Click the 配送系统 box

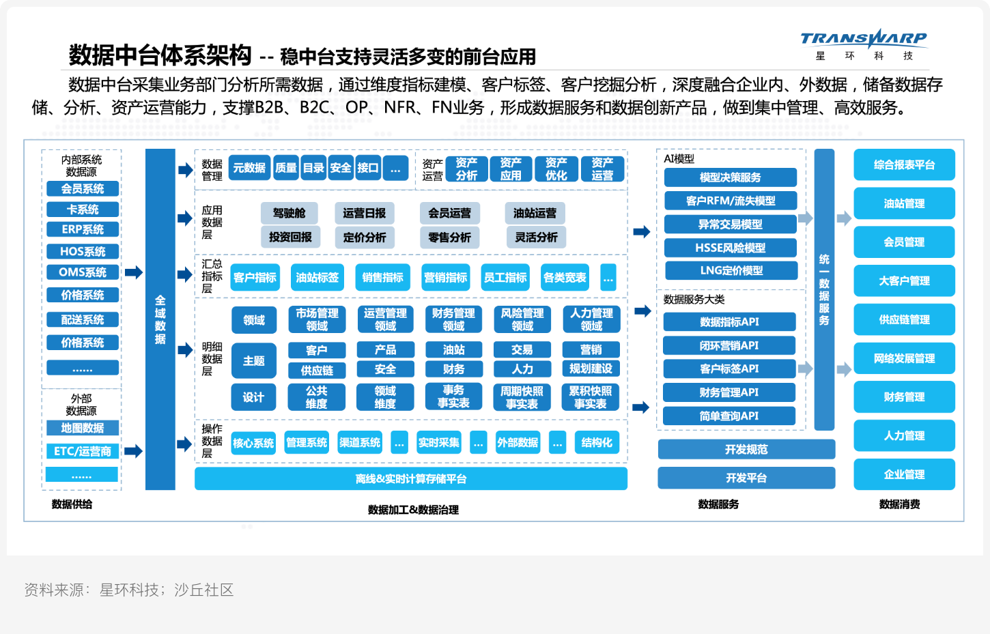click(83, 320)
